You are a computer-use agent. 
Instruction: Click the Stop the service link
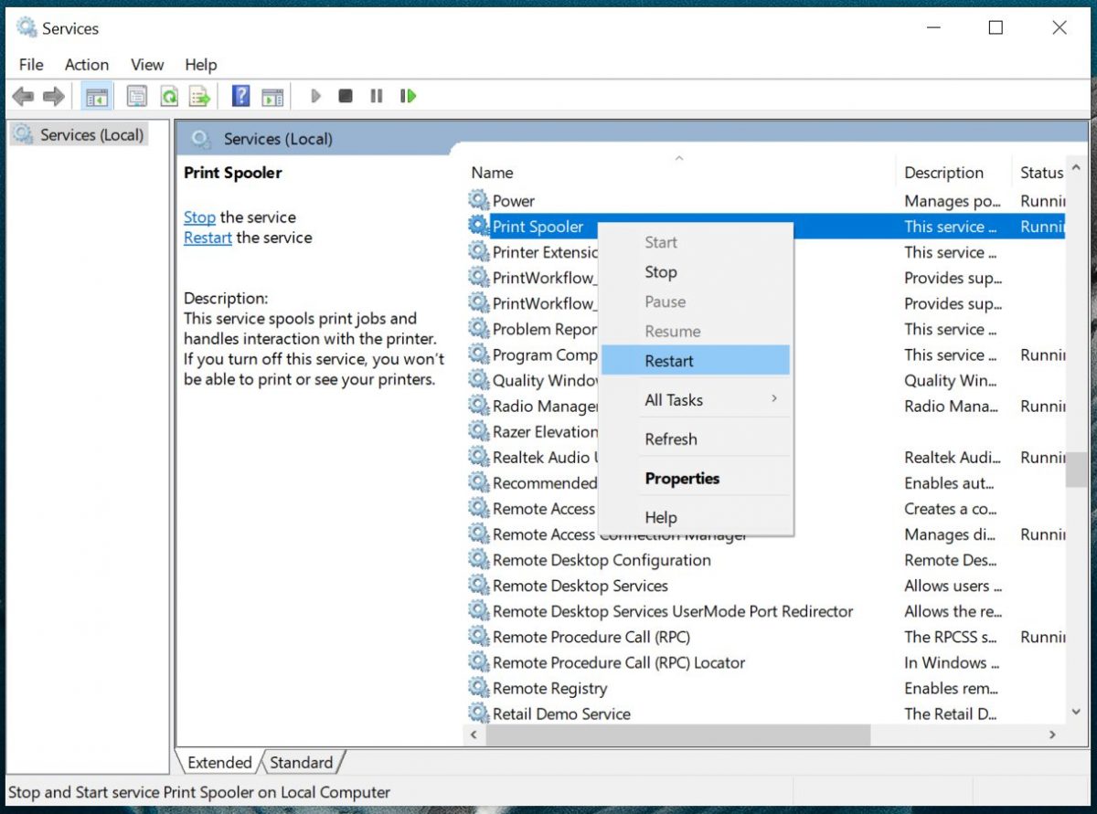point(199,217)
